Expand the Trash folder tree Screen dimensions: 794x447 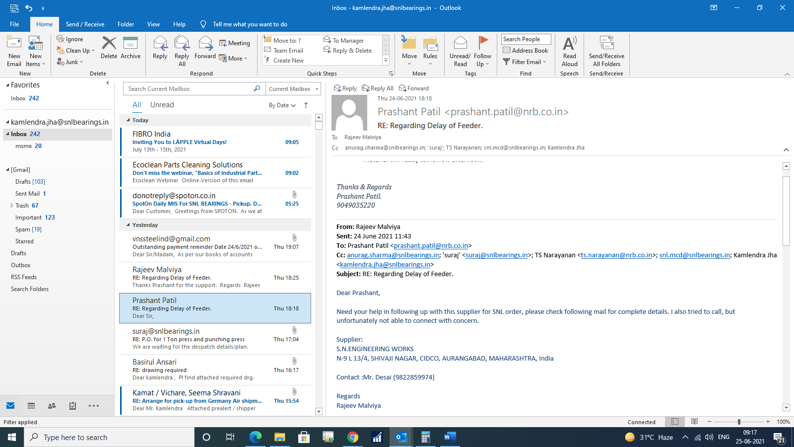pos(12,206)
